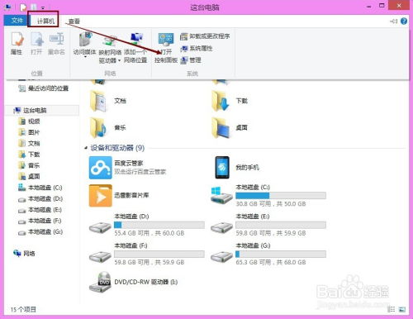
Task: Select 本地磁盘 (F:) in the navigation pane
Action: [x=40, y=221]
